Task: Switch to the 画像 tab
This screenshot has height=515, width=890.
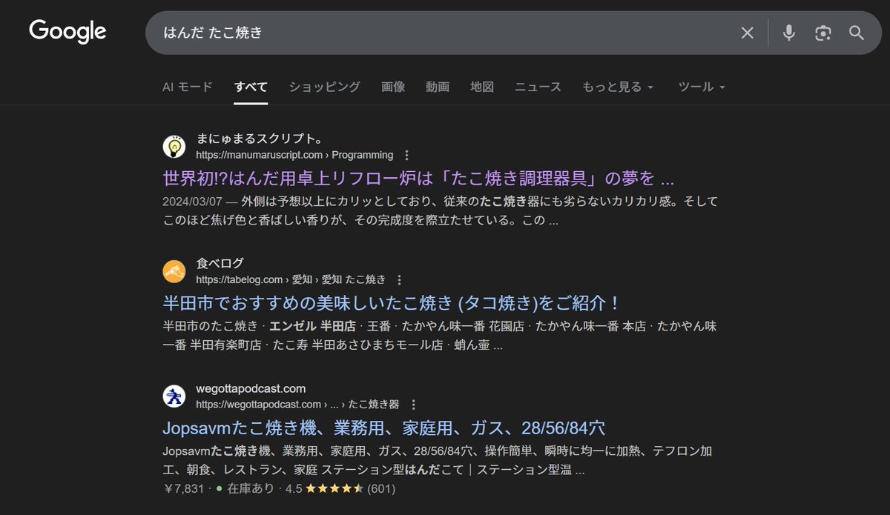Action: (x=393, y=87)
